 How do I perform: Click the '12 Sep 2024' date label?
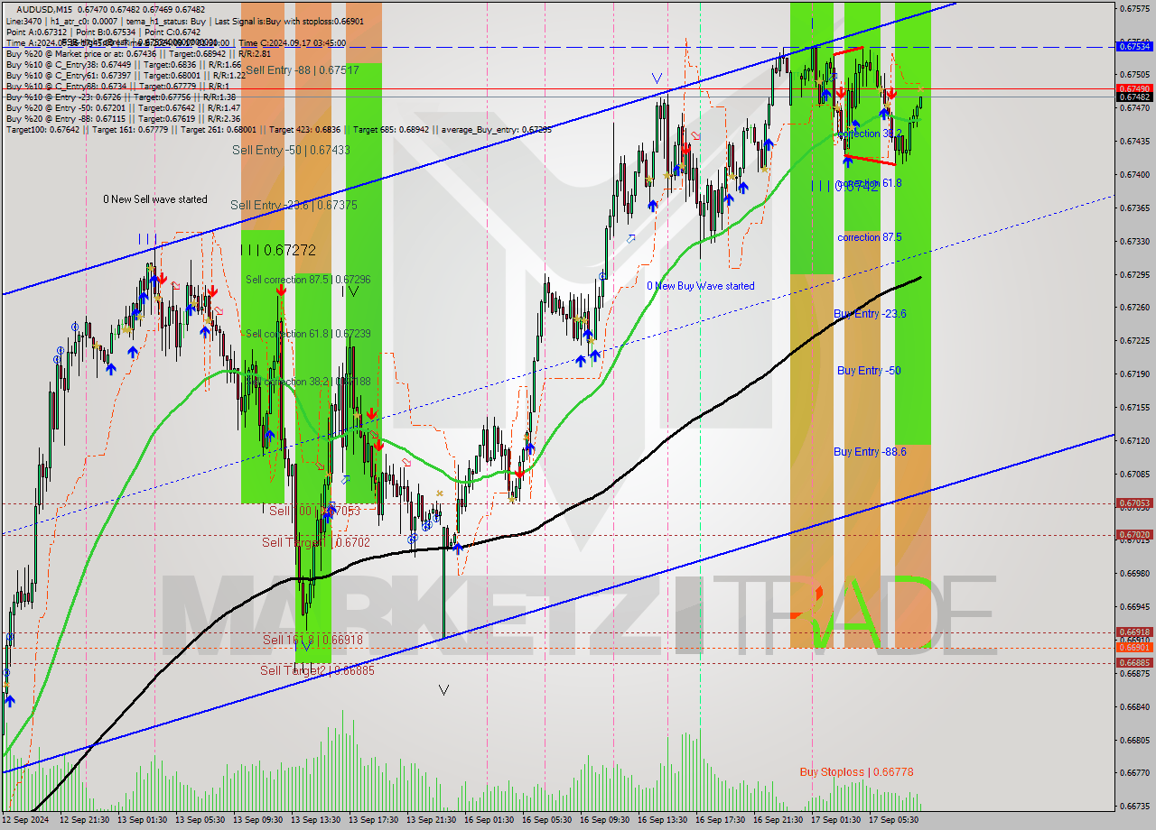[x=27, y=820]
